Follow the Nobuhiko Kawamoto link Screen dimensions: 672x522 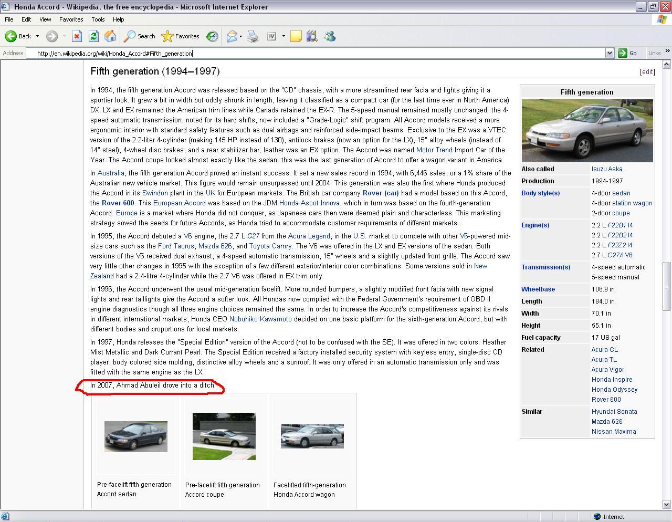click(x=260, y=319)
